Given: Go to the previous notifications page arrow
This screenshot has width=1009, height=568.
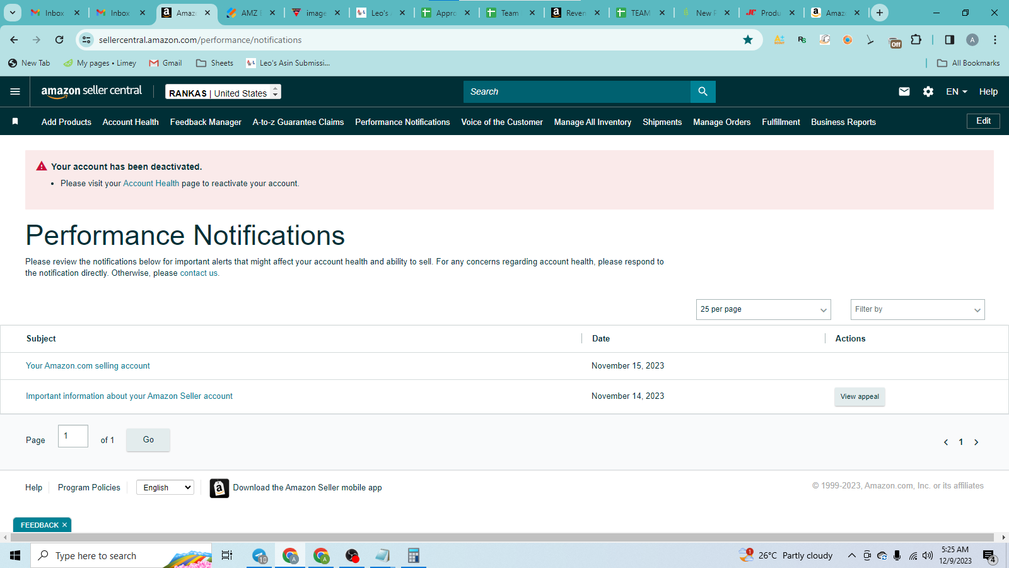Looking at the screenshot, I should point(946,442).
